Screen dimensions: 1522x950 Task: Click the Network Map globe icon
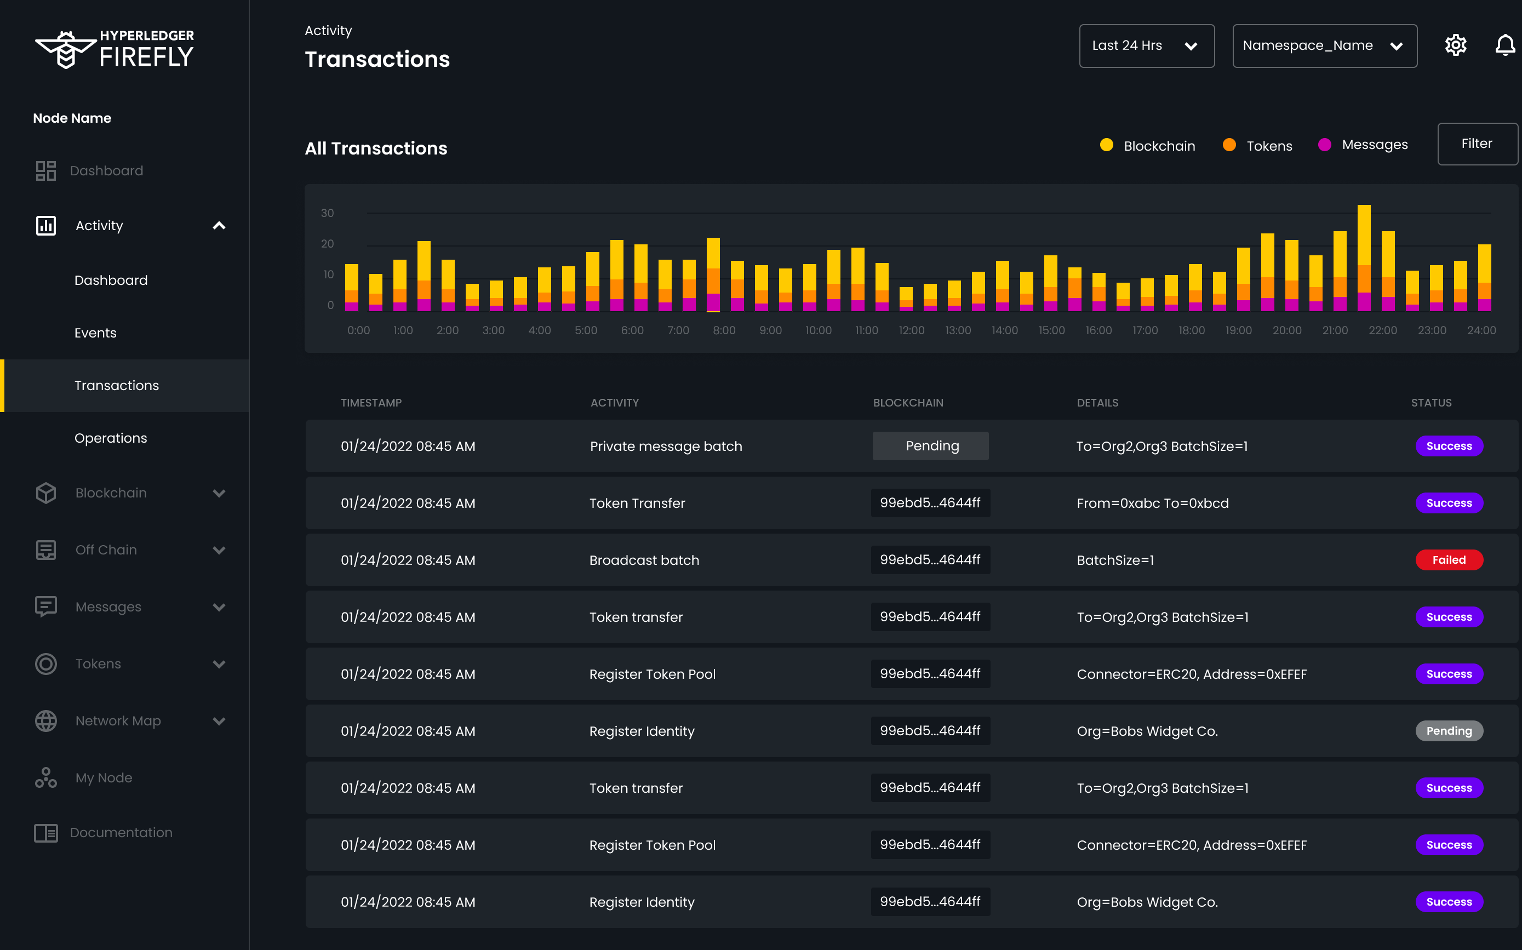click(46, 720)
